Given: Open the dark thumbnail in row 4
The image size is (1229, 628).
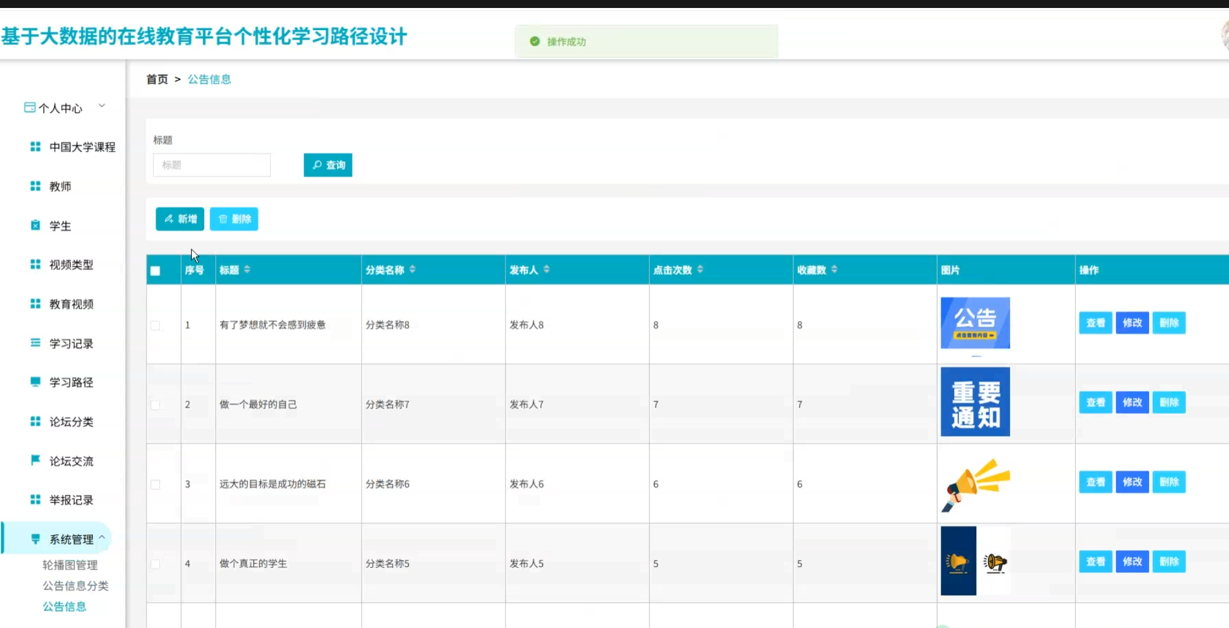Looking at the screenshot, I should (975, 561).
